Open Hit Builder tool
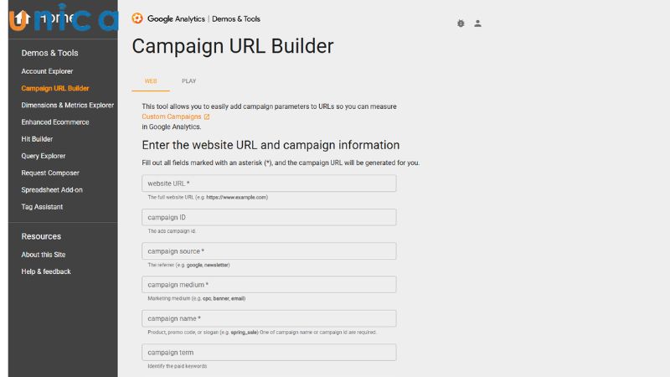Viewport: 670px width, 377px height. point(37,139)
